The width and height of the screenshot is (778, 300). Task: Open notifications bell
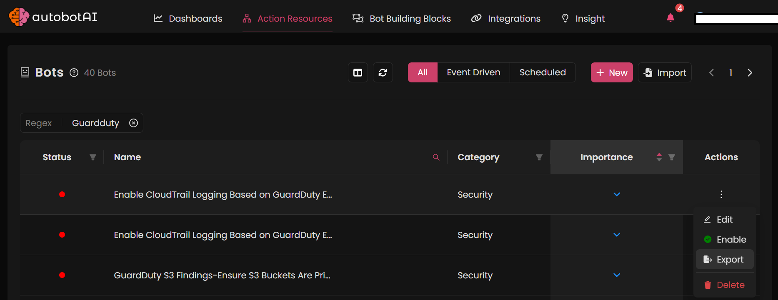pyautogui.click(x=670, y=18)
